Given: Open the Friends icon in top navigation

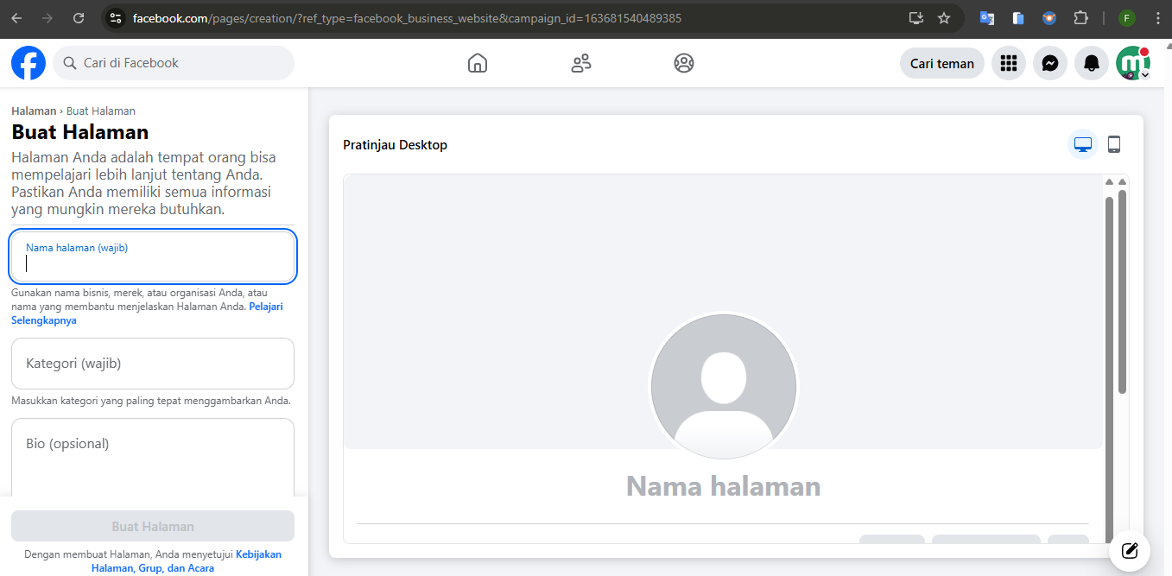Looking at the screenshot, I should pos(581,63).
